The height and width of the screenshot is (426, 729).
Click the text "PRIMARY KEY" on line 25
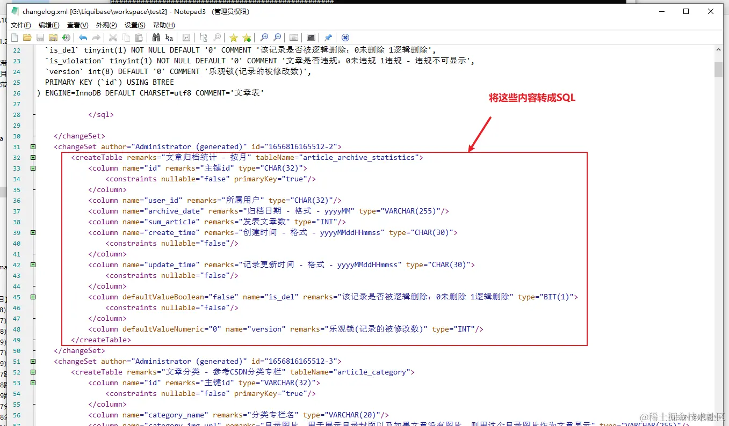pos(69,82)
